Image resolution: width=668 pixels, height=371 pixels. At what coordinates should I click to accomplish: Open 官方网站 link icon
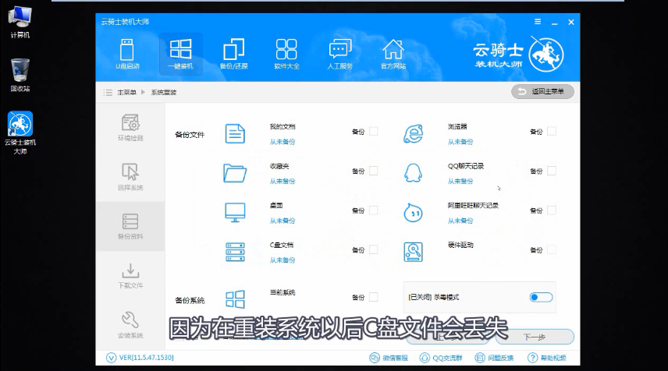393,54
